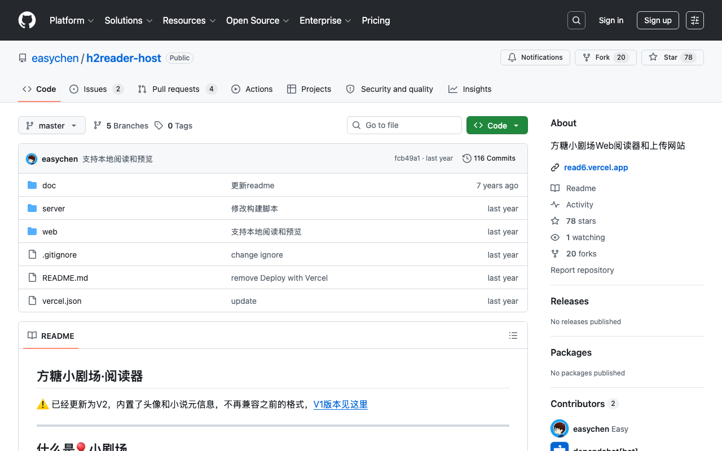This screenshot has width=722, height=451.
Task: Click the 116 Commits history link
Action: tap(489, 158)
